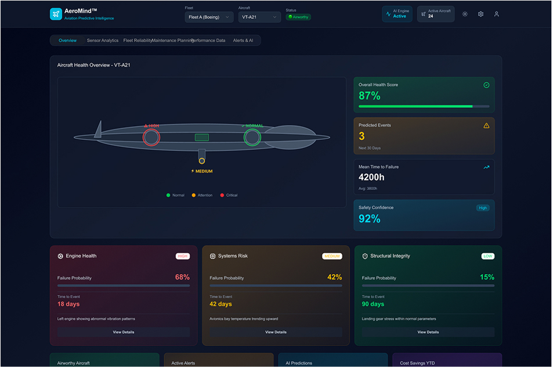Switch to the Sensor Analytics tab
The width and height of the screenshot is (553, 367).
(104, 40)
